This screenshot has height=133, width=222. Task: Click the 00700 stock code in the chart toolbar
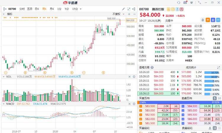(x=12, y=9)
